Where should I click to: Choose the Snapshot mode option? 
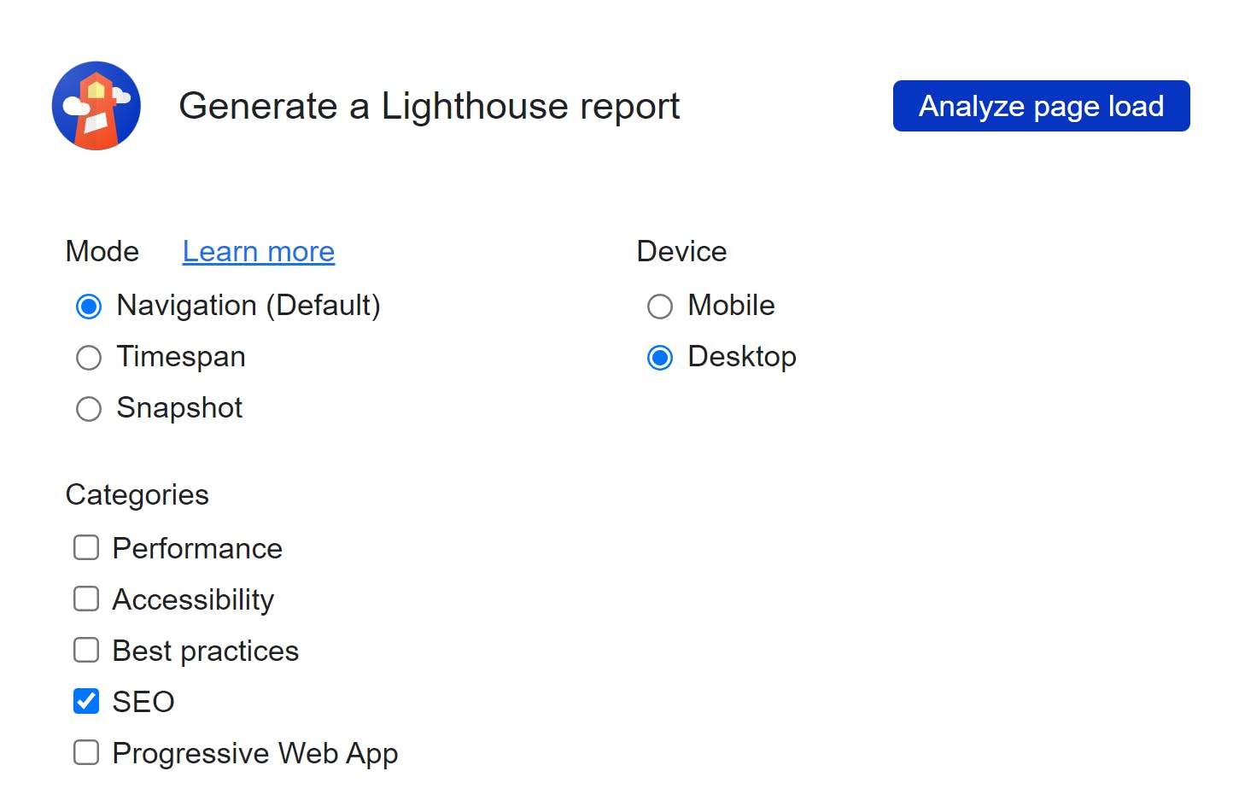(x=89, y=408)
